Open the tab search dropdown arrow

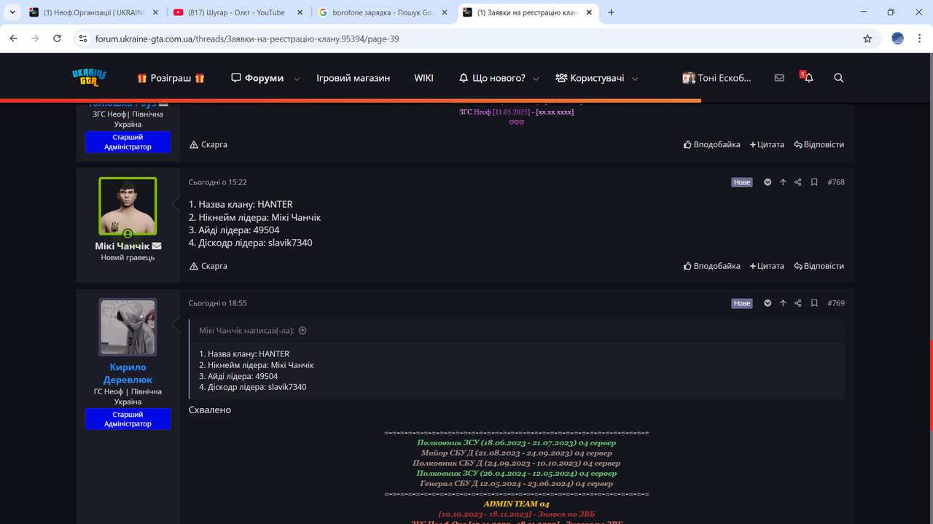coord(12,12)
